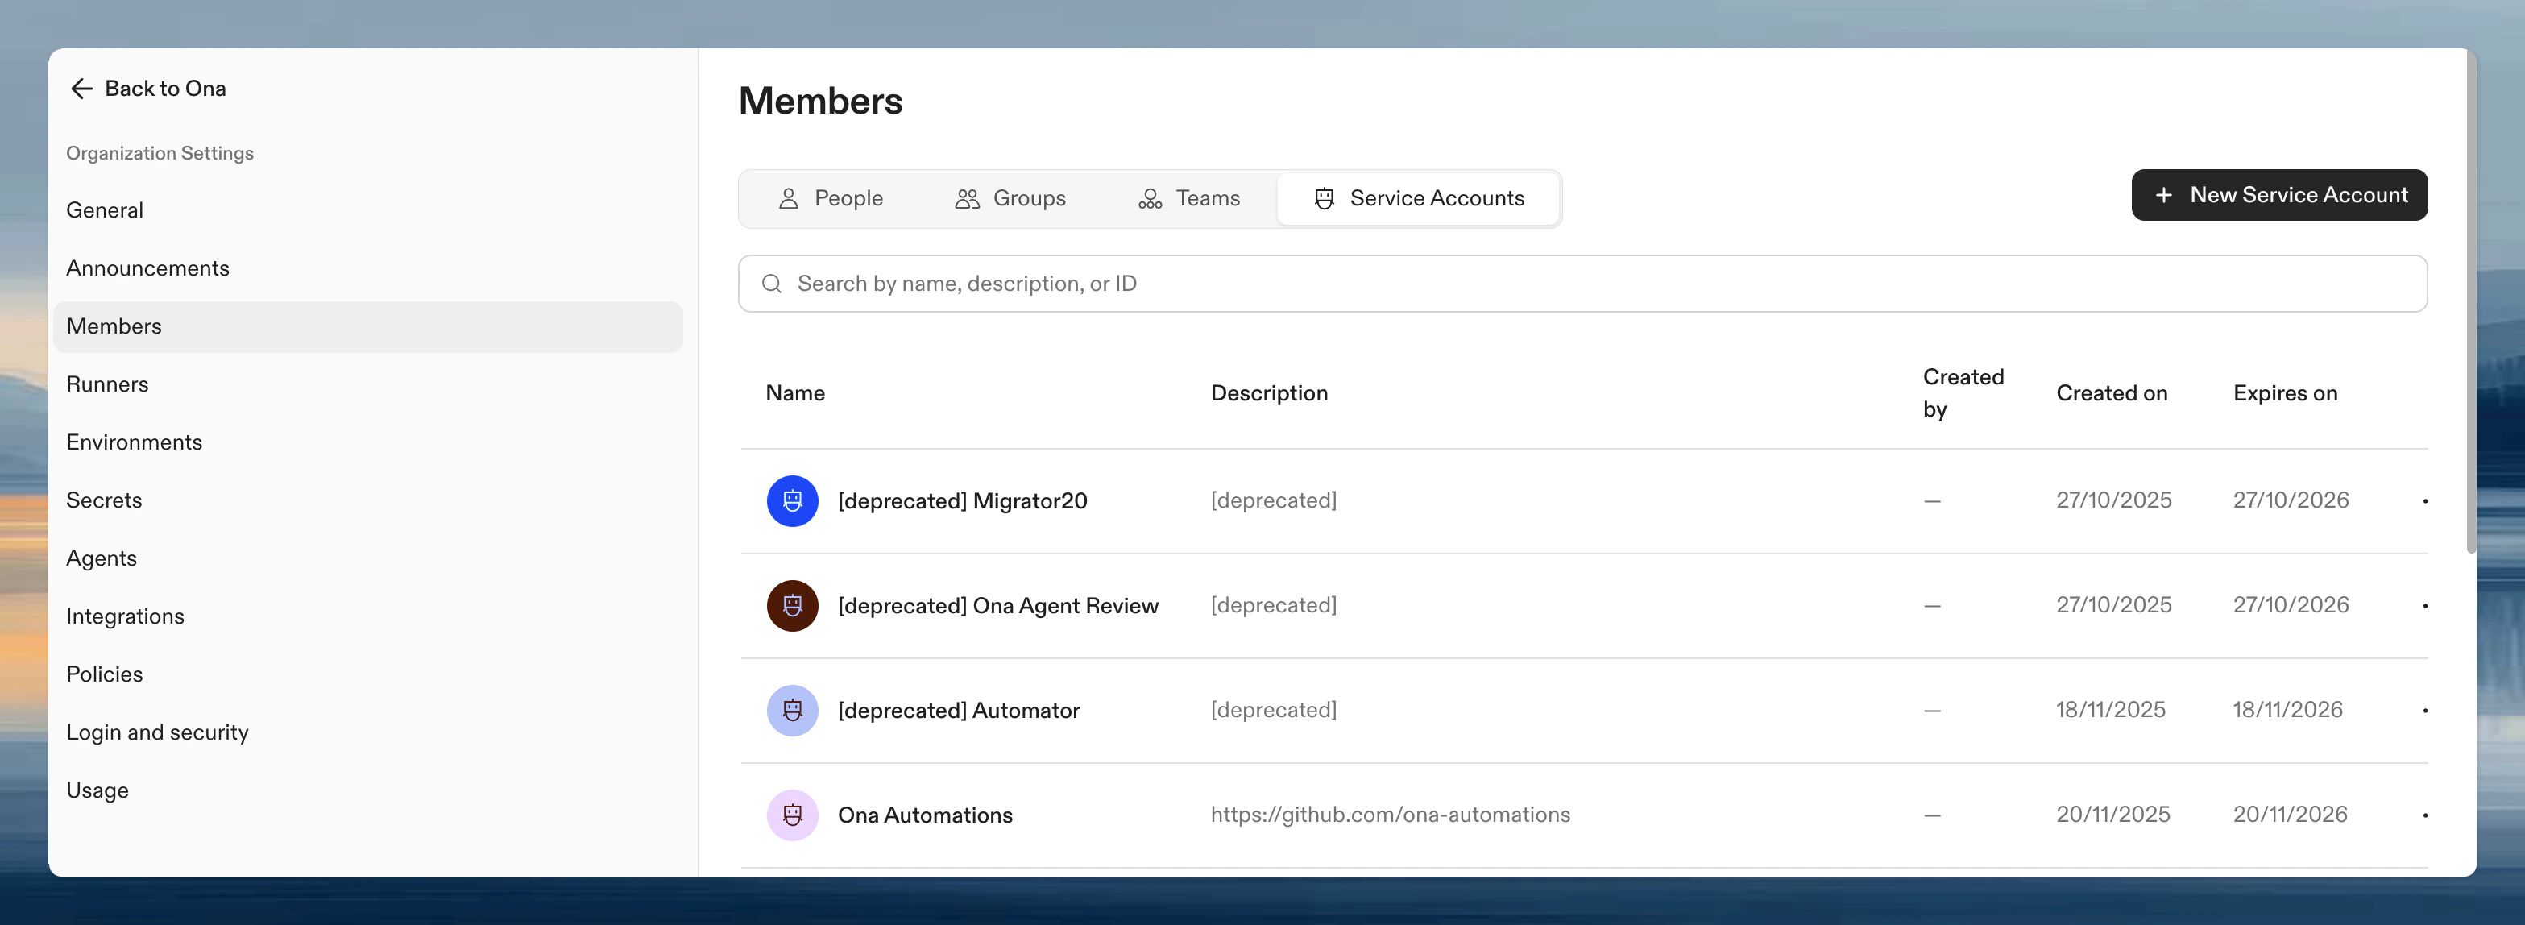Click the person icon on the People tab
The image size is (2525, 925).
point(788,198)
